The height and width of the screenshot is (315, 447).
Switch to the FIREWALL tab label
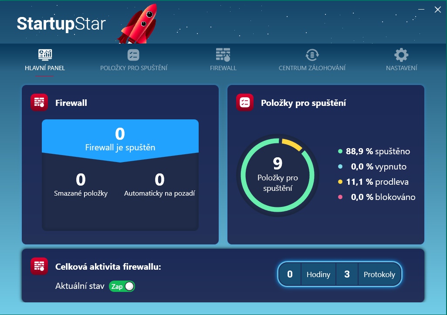click(223, 68)
